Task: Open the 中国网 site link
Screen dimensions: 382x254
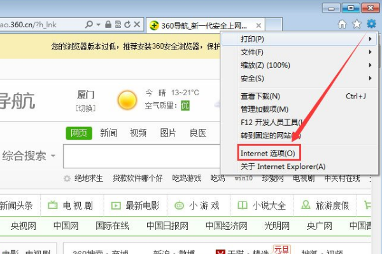Action: coord(66,226)
